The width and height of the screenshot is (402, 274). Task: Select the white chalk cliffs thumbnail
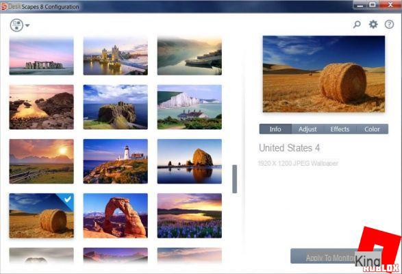(x=190, y=107)
